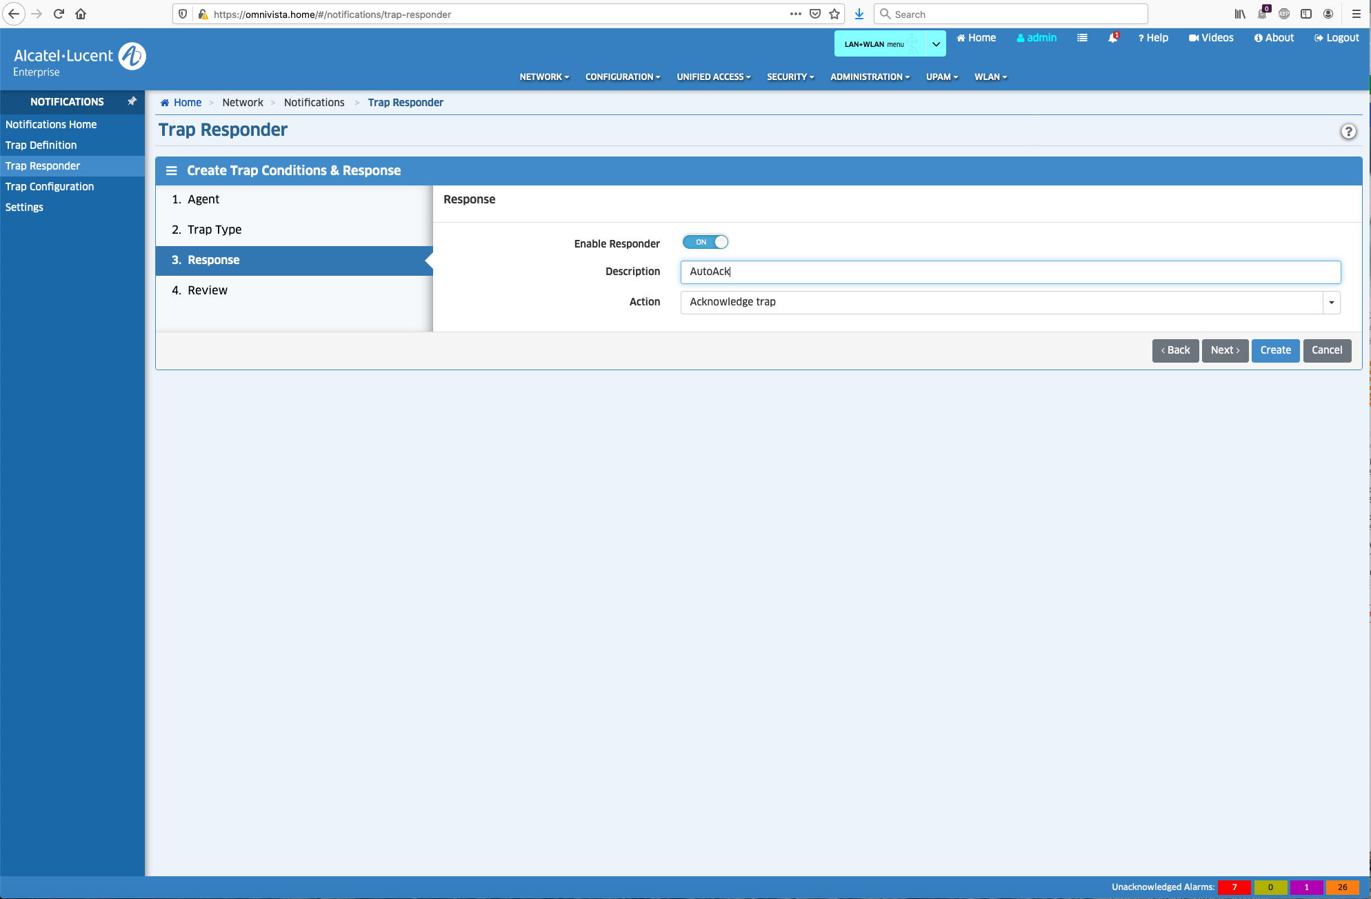Open the task list icon in header
This screenshot has width=1371, height=899.
[1082, 39]
